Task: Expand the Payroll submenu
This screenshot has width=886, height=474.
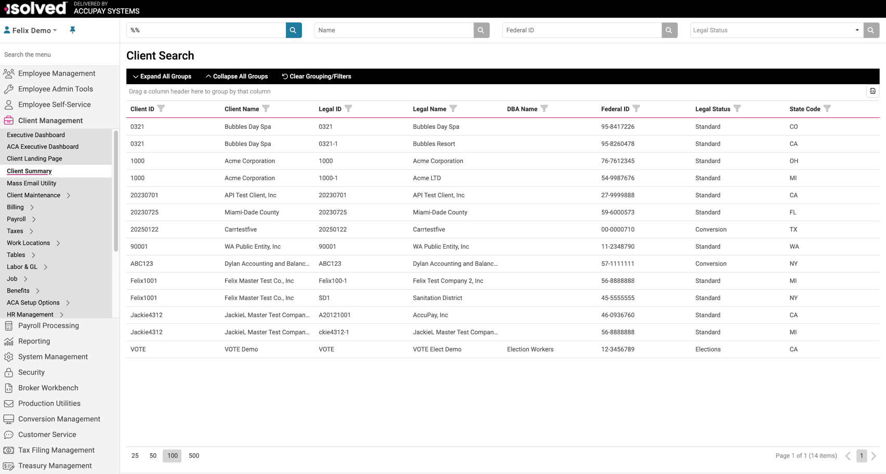Action: click(x=34, y=219)
